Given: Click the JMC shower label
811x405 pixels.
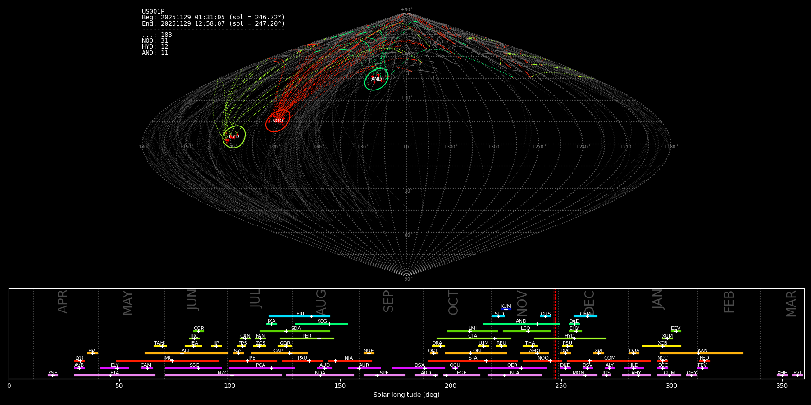Looking at the screenshot, I should 168,358.
